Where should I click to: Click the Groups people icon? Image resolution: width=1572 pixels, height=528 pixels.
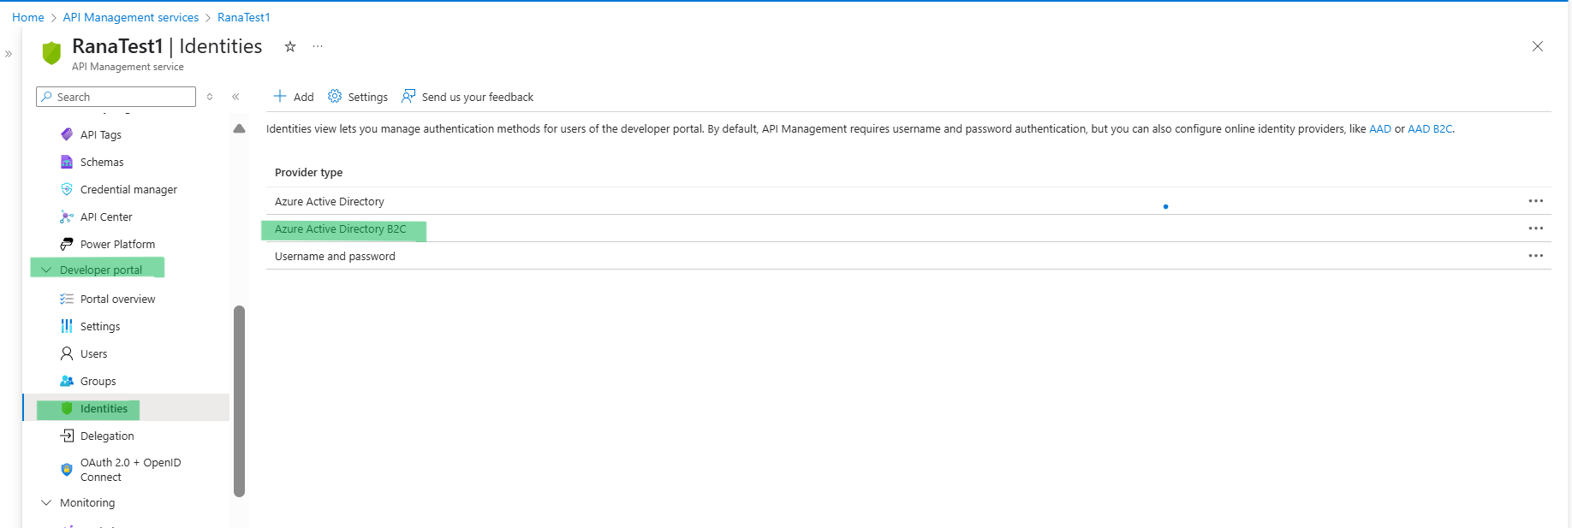(67, 381)
